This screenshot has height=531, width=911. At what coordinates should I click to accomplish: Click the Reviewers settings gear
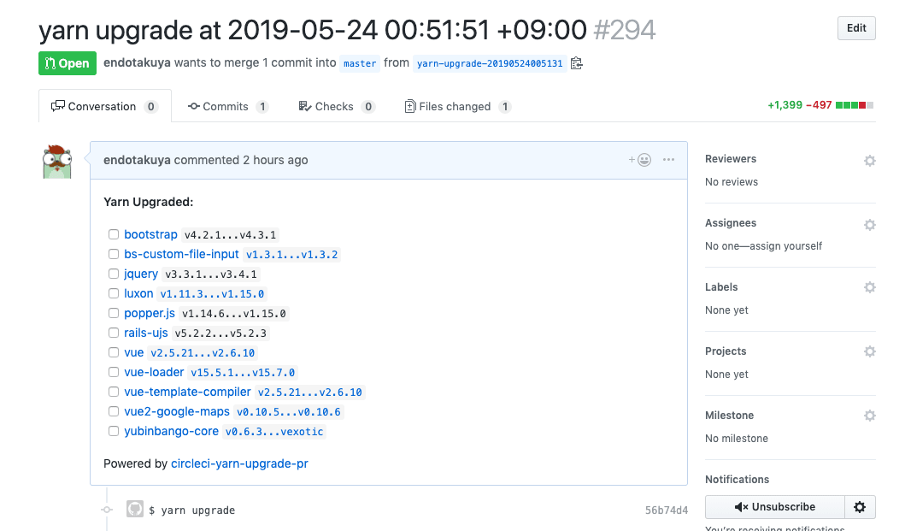[x=869, y=160]
